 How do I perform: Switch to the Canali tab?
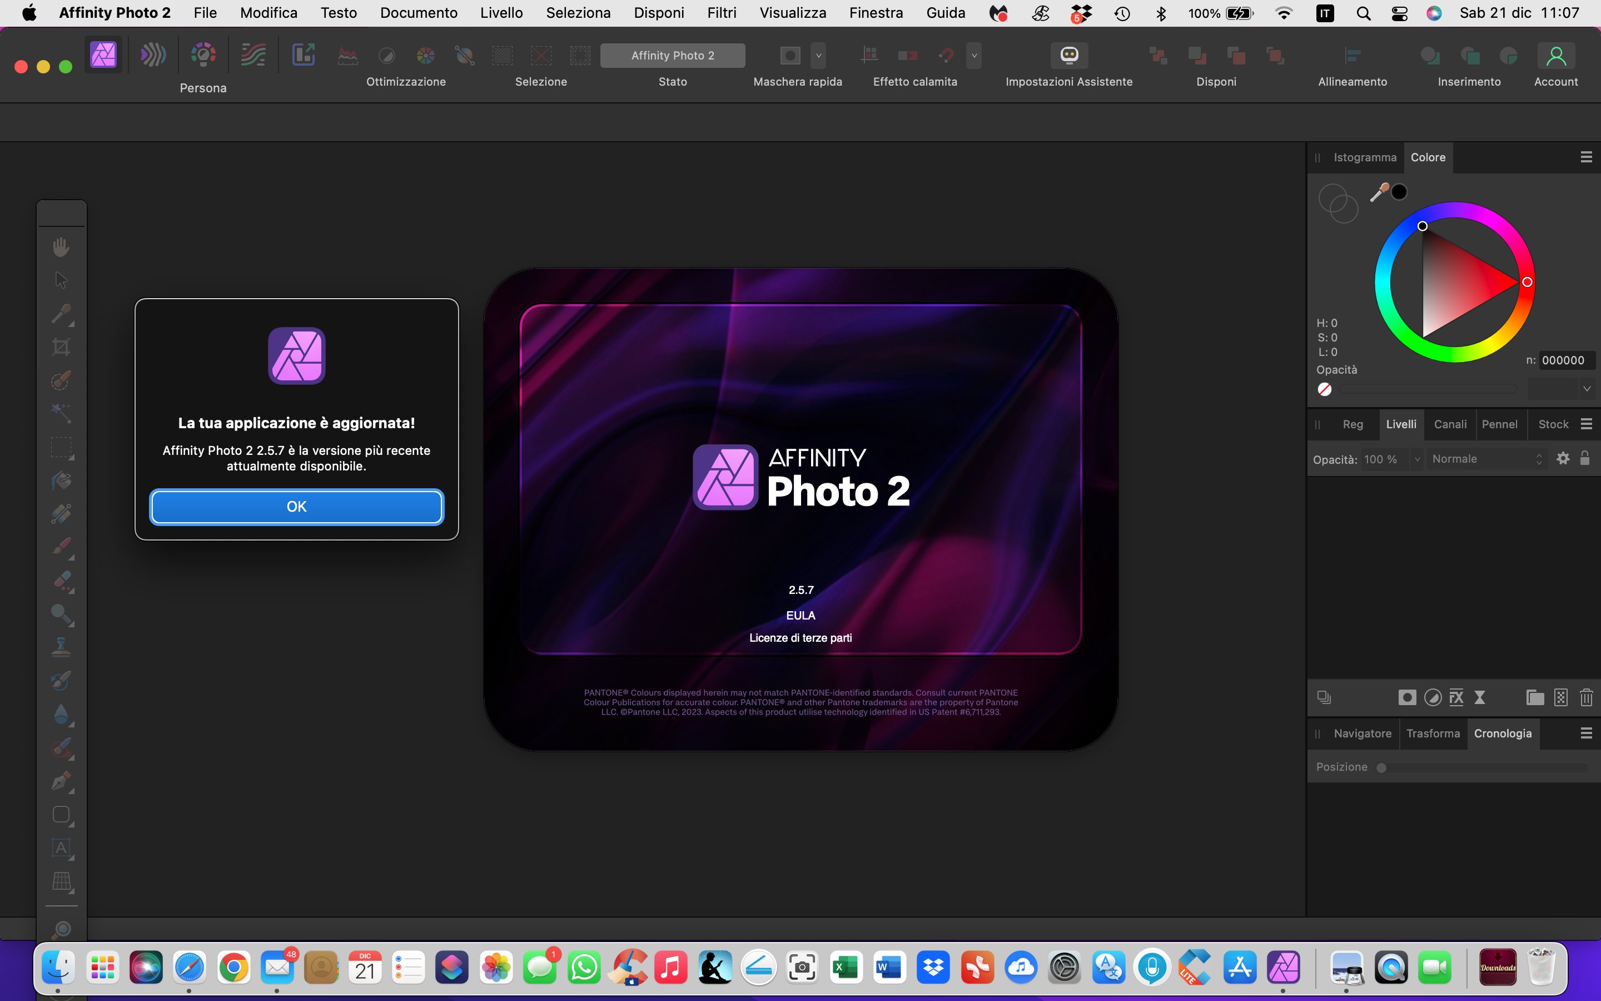tap(1449, 424)
